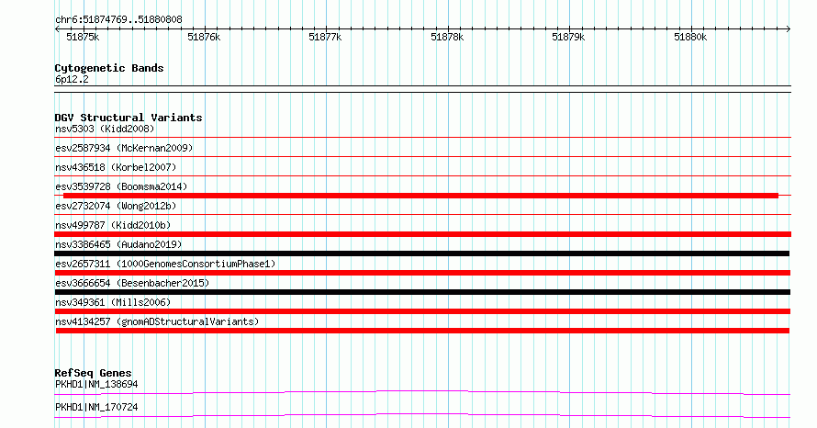Click the 51875k ruler tick label
This screenshot has width=817, height=428.
[x=83, y=37]
